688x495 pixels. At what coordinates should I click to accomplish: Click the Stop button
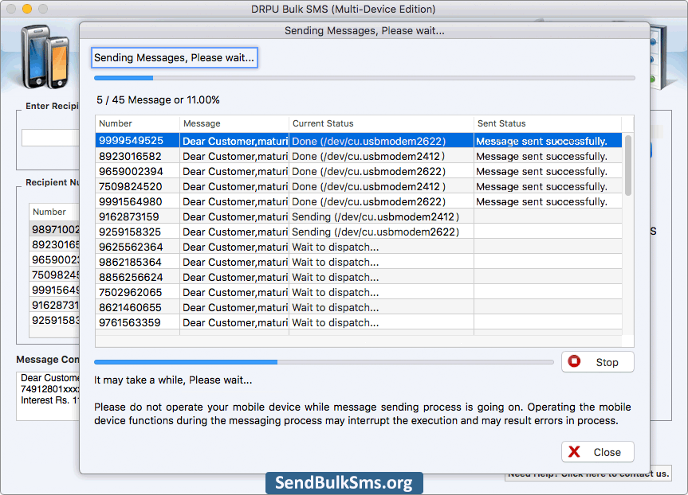(x=597, y=362)
